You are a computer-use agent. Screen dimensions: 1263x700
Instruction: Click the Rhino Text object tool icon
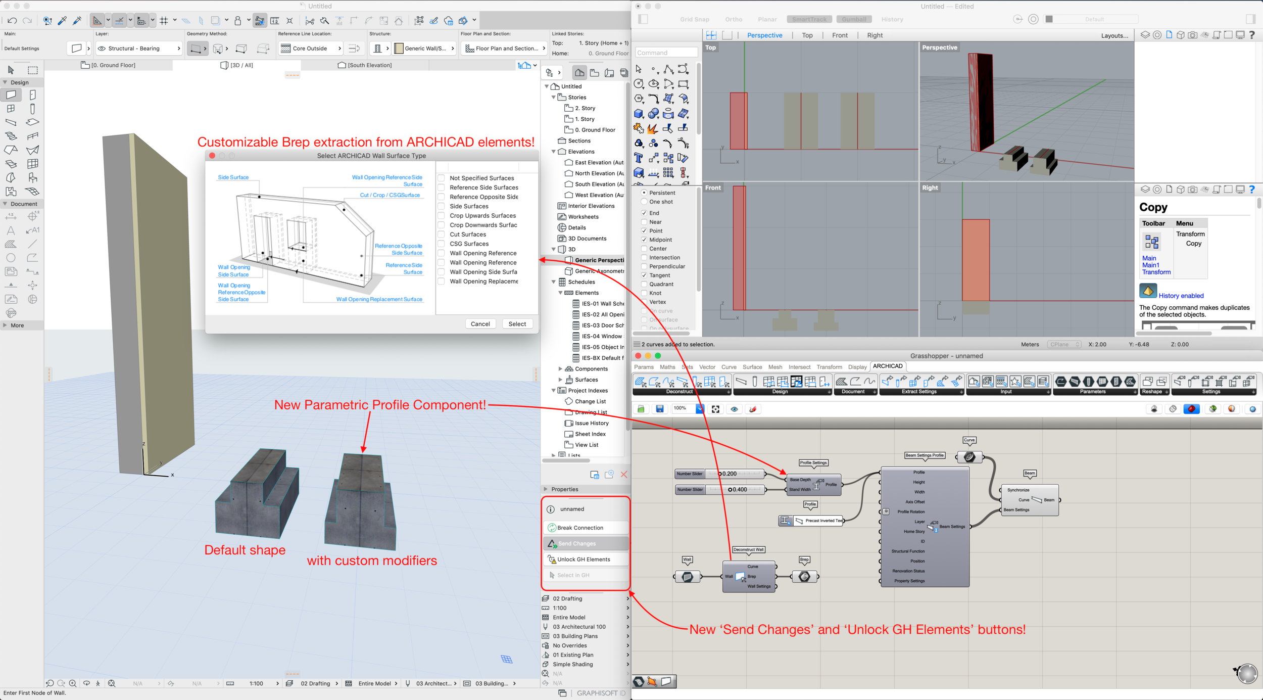pos(639,158)
